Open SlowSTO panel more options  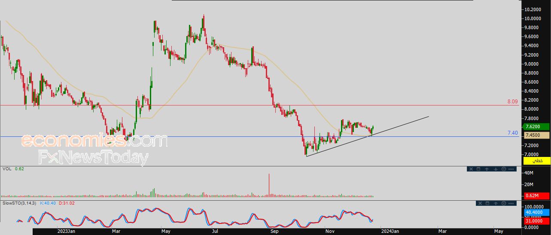click(511, 203)
